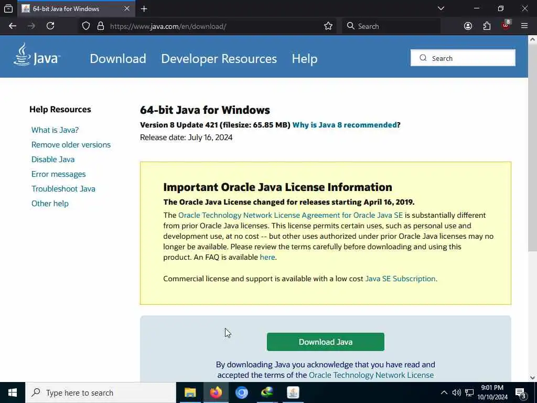The height and width of the screenshot is (403, 537).
Task: Click the Internet Download Manager taskbar icon
Action: [267, 393]
